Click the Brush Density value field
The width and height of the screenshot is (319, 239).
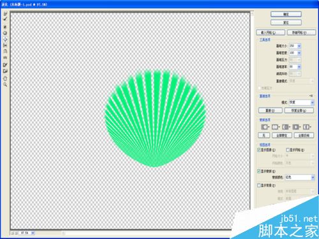[x=293, y=53]
